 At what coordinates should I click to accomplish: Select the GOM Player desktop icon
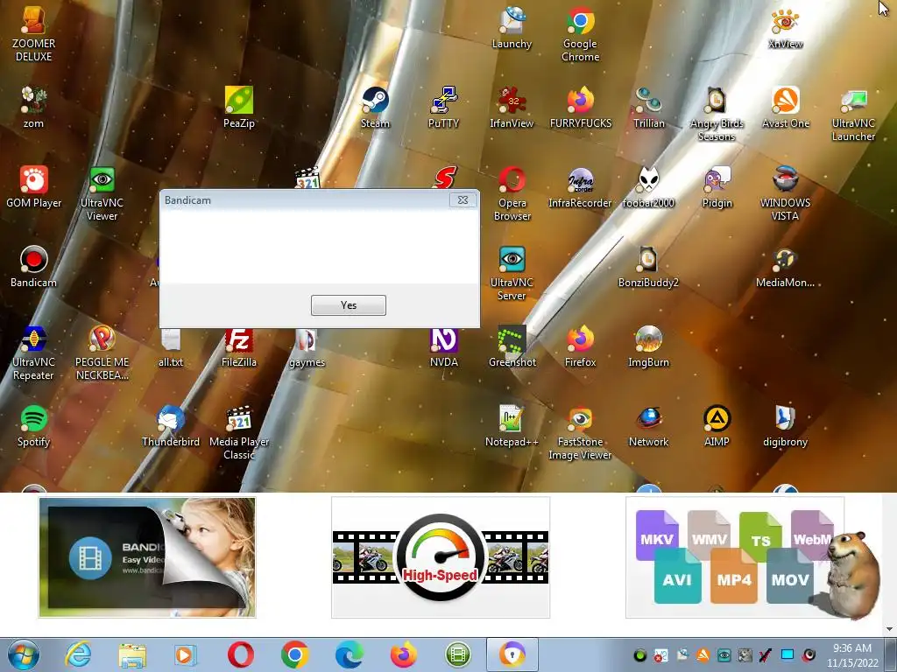[34, 187]
